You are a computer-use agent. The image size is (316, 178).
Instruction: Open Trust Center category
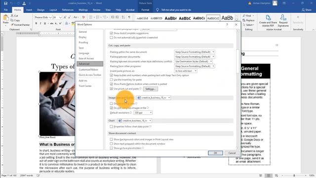(85, 86)
